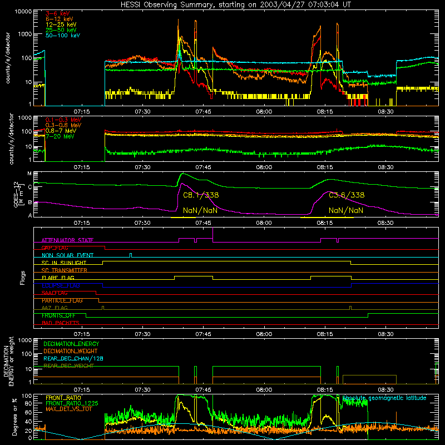Select the REAR_DEC_WEIGHT legend label
The image size is (445, 445).
coord(68,366)
